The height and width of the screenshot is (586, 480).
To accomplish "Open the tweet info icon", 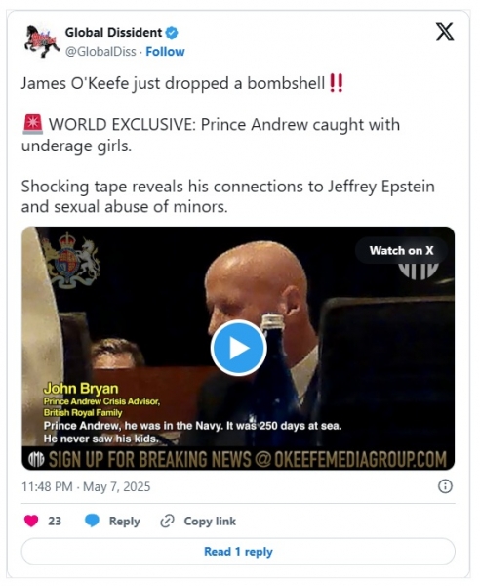I will tap(445, 486).
